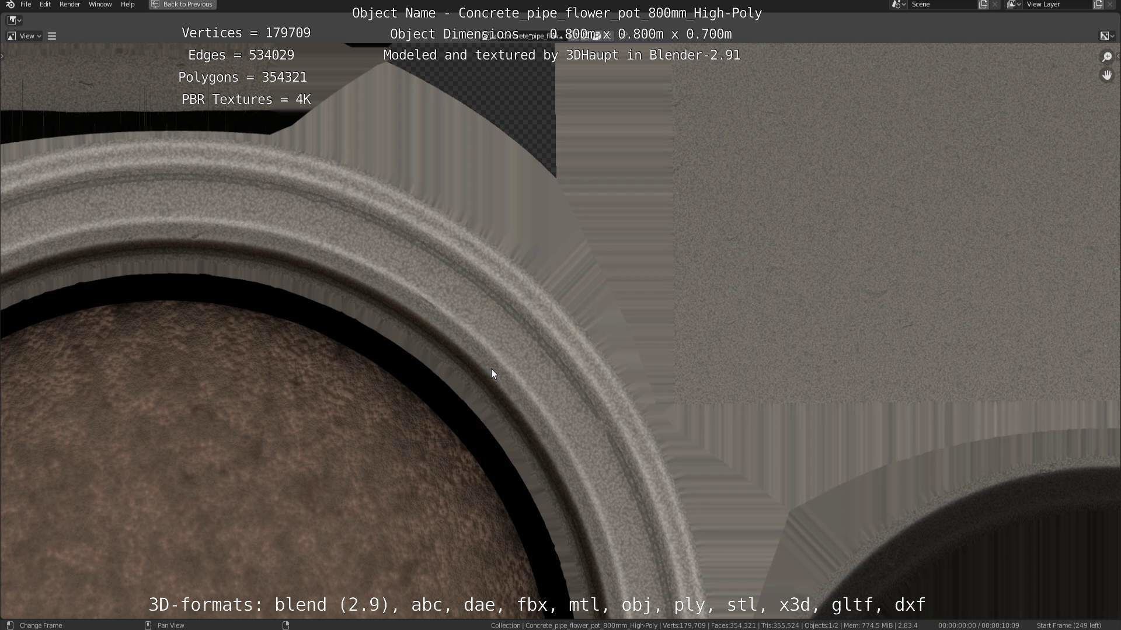Viewport: 1121px width, 630px height.
Task: Open the display channels dropdown
Action: point(1107,36)
